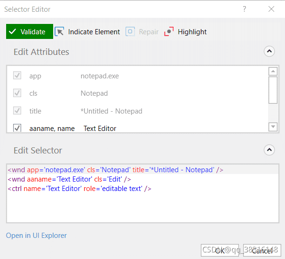Select the 'cls' attribute name
The image size is (285, 259).
pyautogui.click(x=33, y=93)
